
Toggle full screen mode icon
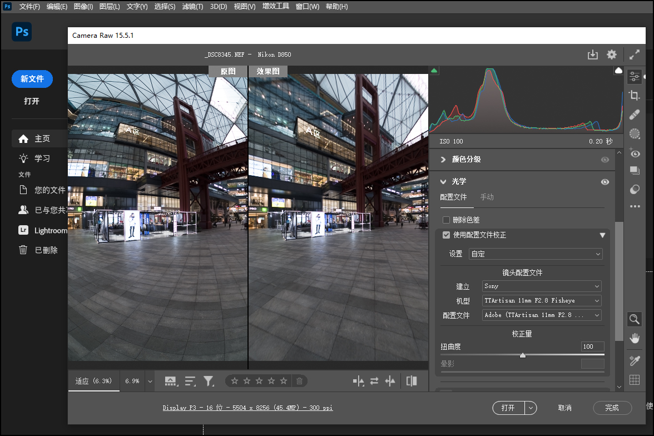[x=635, y=54]
